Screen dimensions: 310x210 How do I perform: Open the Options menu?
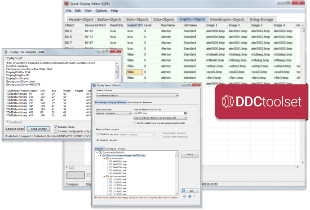point(101,10)
